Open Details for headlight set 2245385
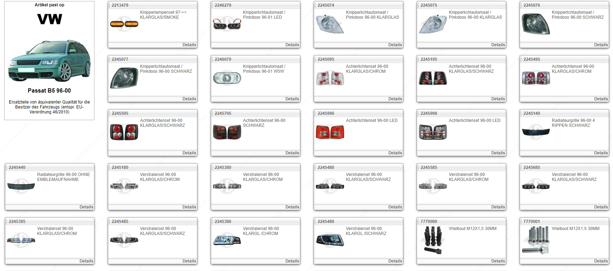613x271 pixels. pyautogui.click(x=86, y=261)
